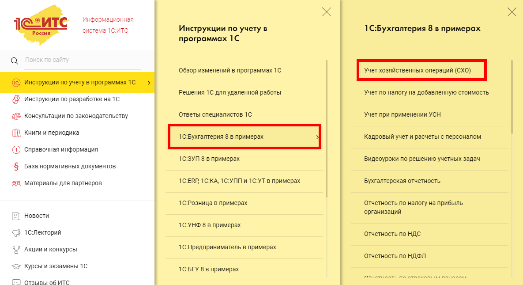Click the books icon beside Книги и периодика
Screen dimensions: 523x285
click(x=16, y=133)
